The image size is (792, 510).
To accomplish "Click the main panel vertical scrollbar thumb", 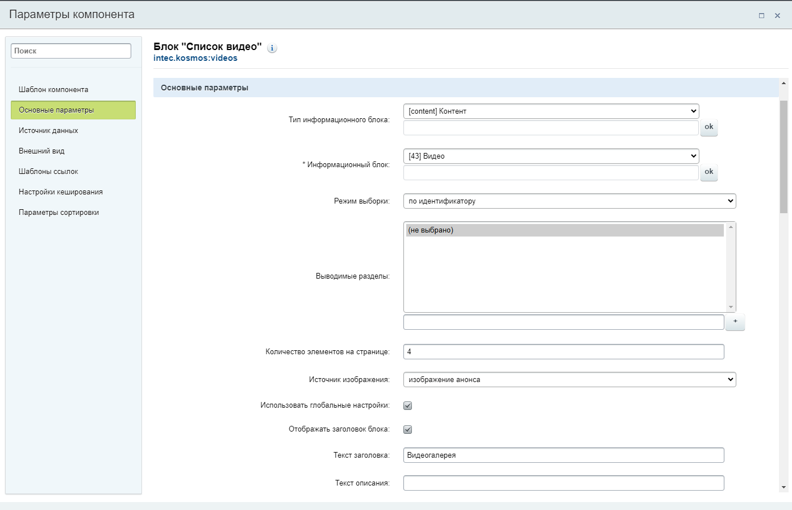I will [783, 156].
